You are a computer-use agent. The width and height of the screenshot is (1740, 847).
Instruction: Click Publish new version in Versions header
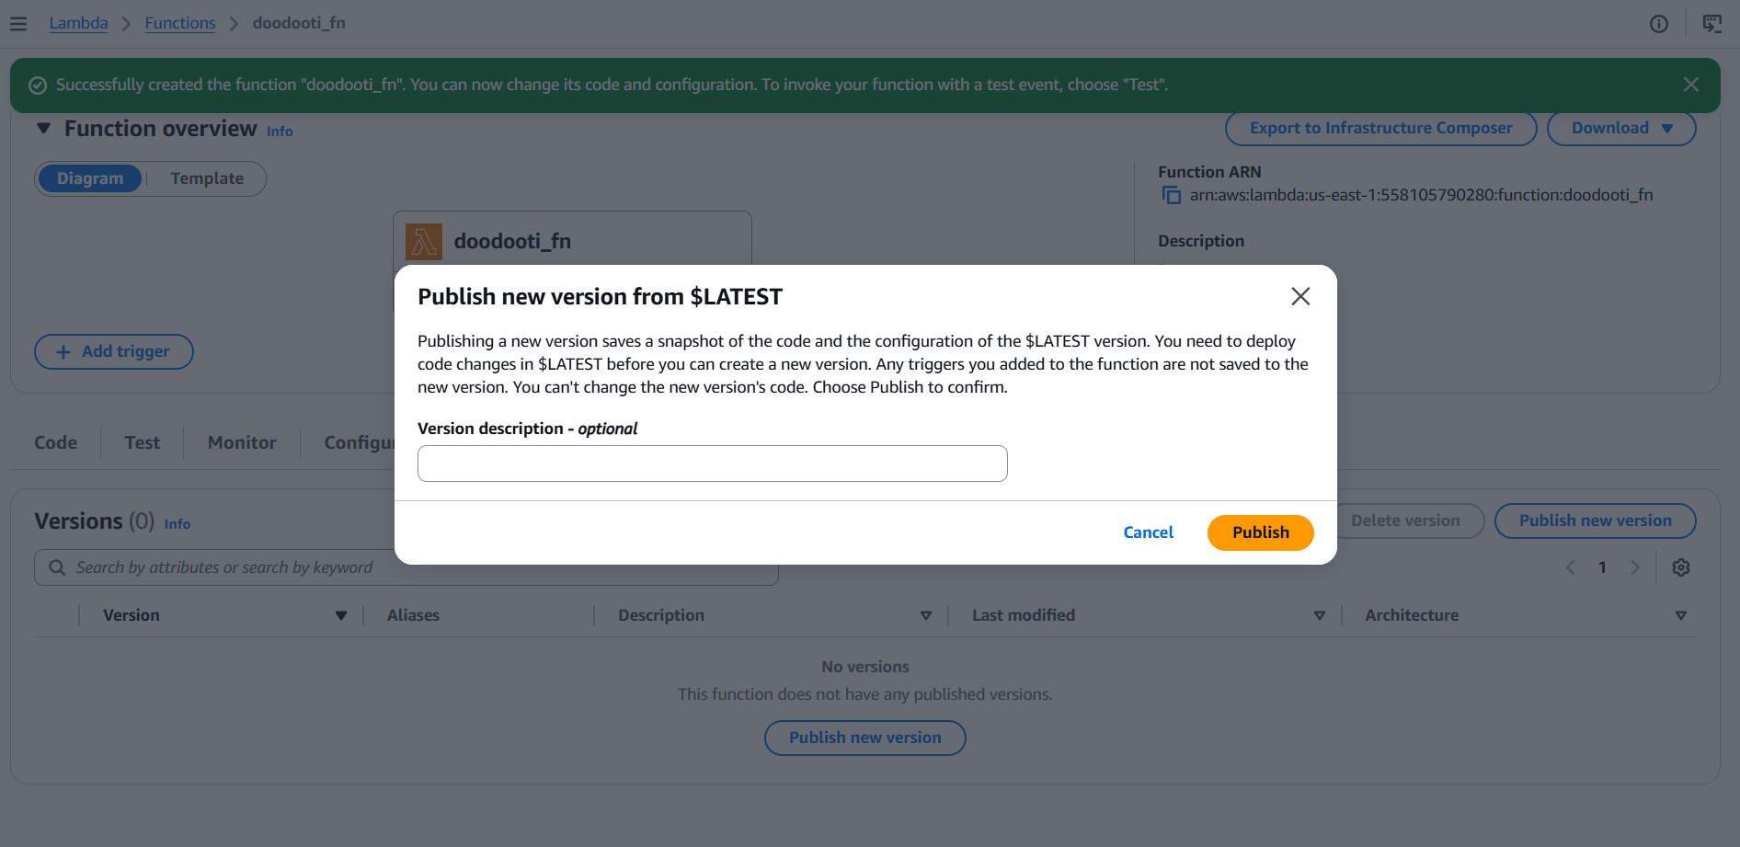[x=1596, y=521]
